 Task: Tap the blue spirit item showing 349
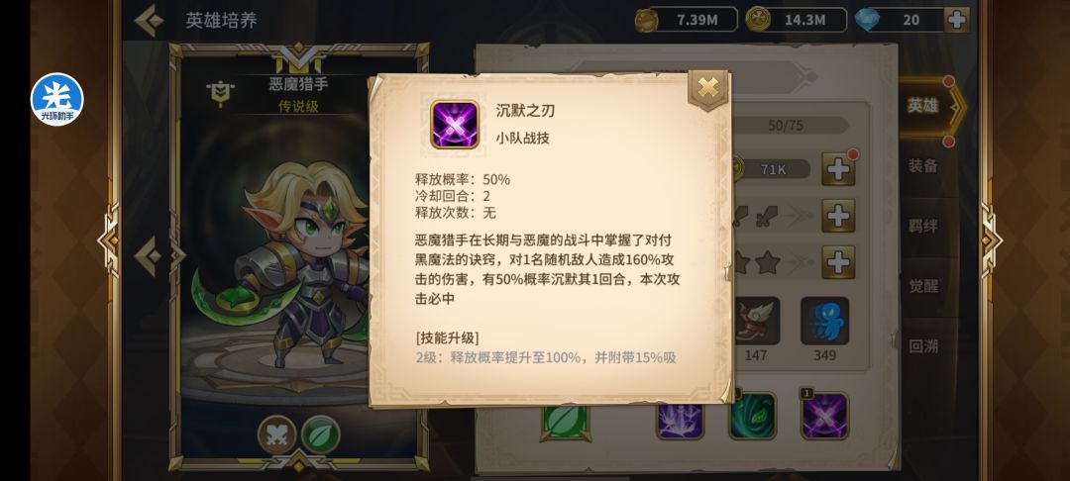[824, 321]
